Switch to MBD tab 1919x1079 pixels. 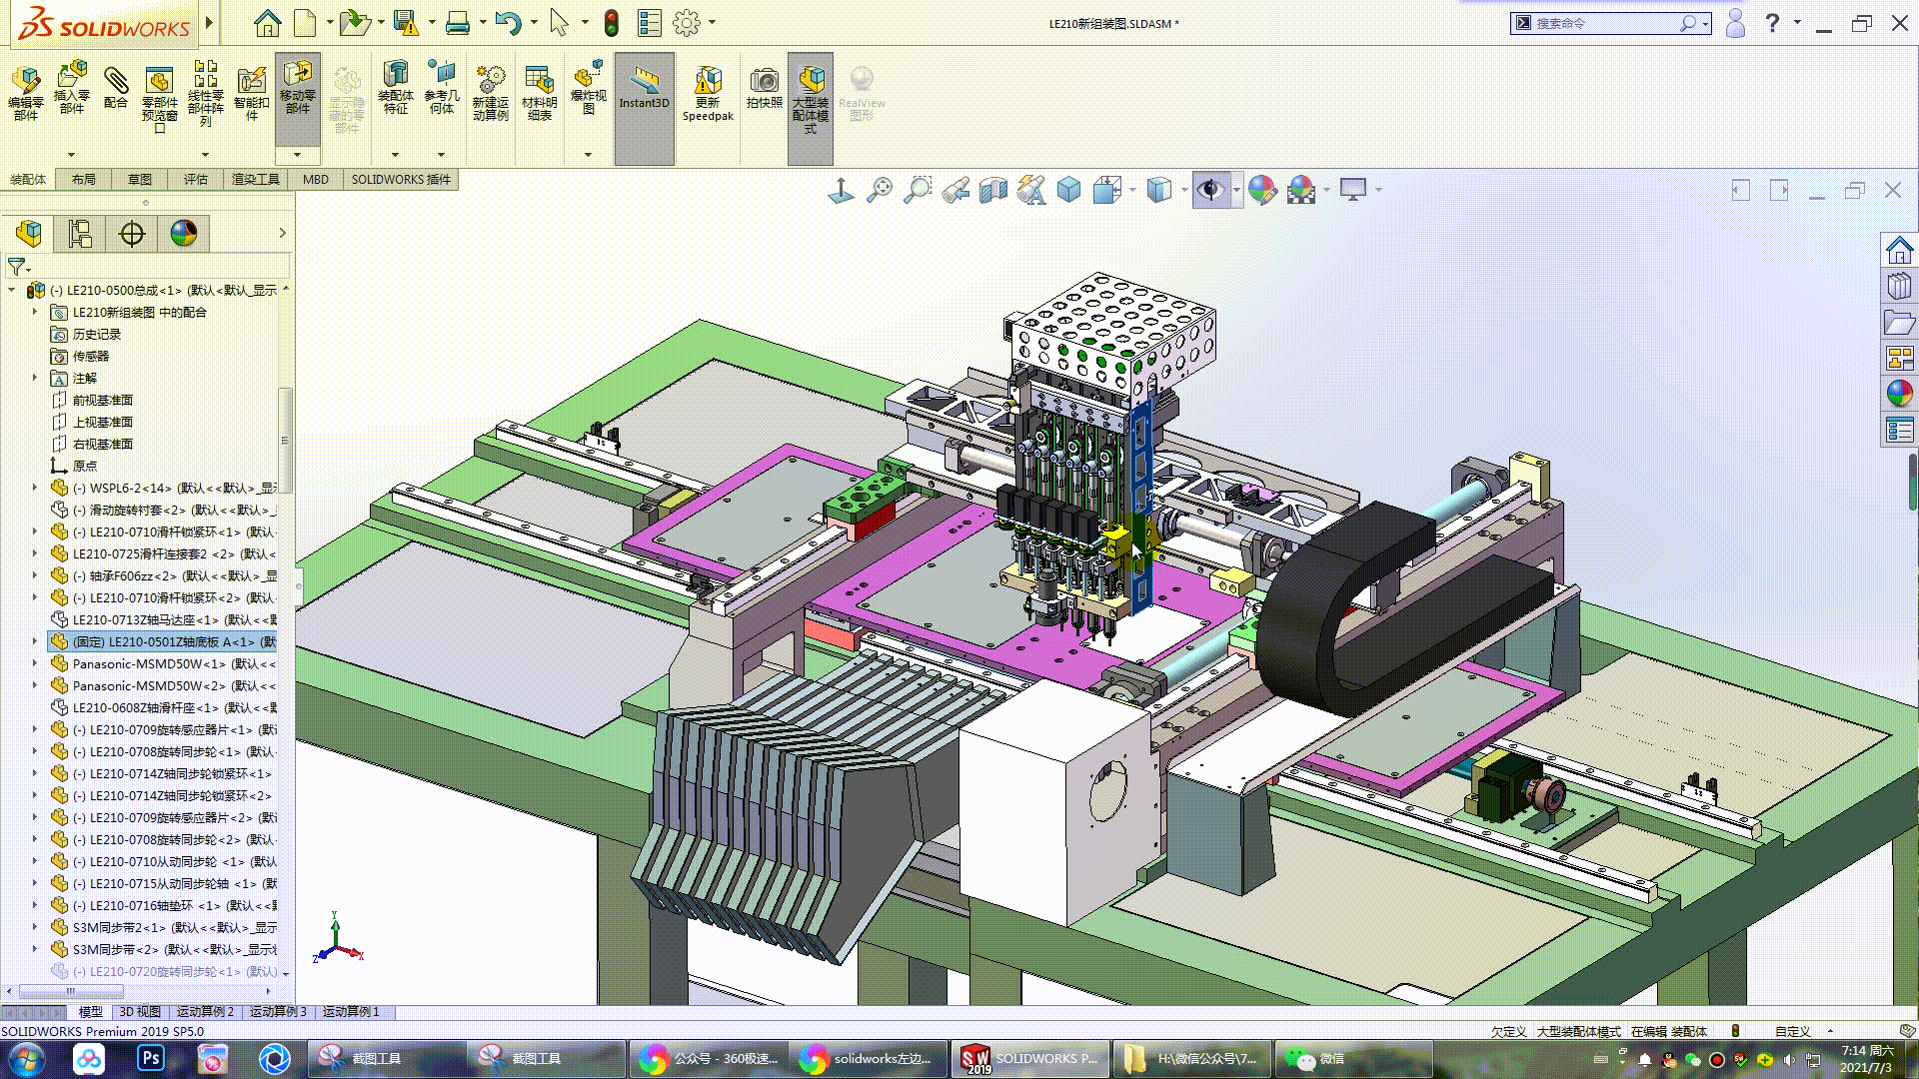316,180
